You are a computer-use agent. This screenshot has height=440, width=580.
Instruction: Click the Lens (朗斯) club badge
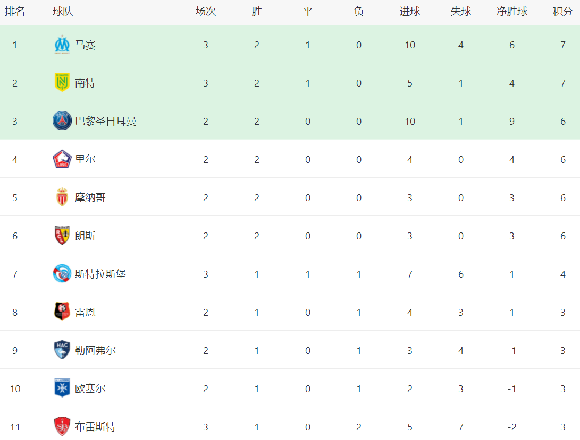coord(62,236)
